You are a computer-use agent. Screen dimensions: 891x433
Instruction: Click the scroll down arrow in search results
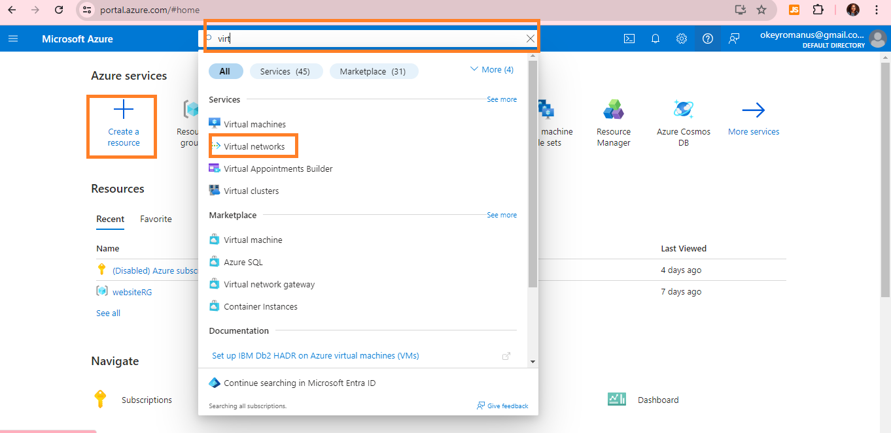click(533, 361)
